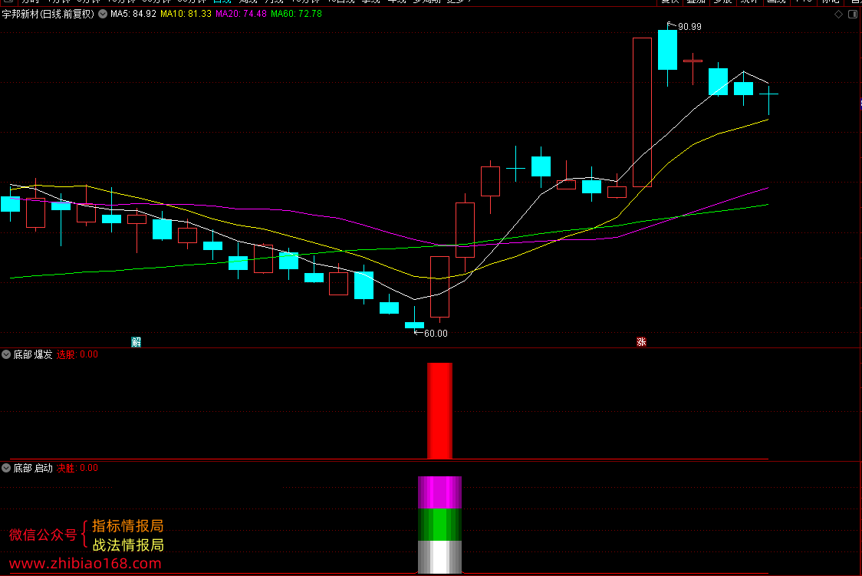862x576 pixels.
Task: Select the red 选股 signal bar
Action: 439,410
